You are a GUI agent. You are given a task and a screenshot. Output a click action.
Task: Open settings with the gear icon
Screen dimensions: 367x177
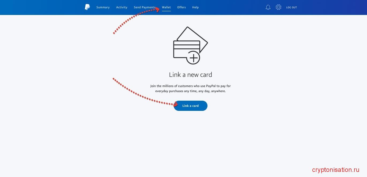point(278,7)
